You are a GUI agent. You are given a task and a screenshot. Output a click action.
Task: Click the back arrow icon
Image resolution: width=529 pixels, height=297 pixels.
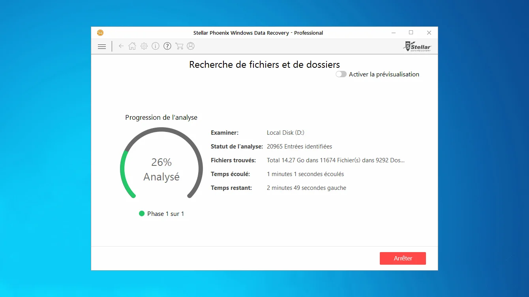(121, 46)
